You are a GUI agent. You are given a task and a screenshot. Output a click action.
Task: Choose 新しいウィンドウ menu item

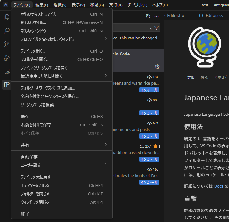62,31
